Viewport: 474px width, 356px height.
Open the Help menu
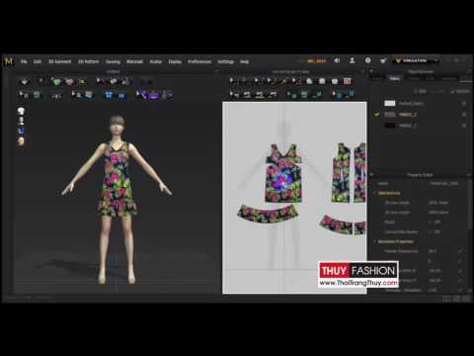(x=244, y=61)
